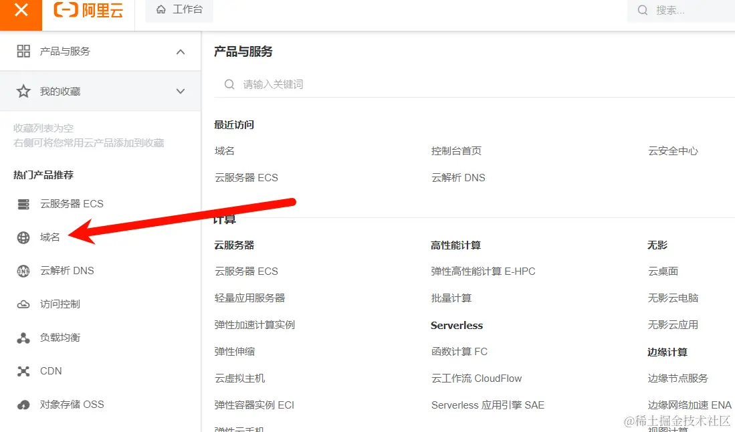Expand the 我的收藏 chevron

tap(181, 92)
